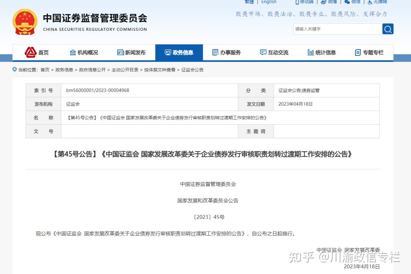Click the China national emblem logo
The width and height of the screenshot is (411, 274).
25,22
